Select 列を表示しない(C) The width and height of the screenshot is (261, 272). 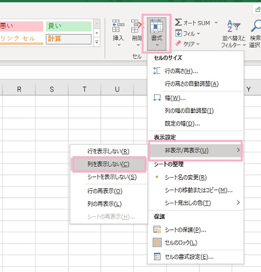tap(108, 164)
